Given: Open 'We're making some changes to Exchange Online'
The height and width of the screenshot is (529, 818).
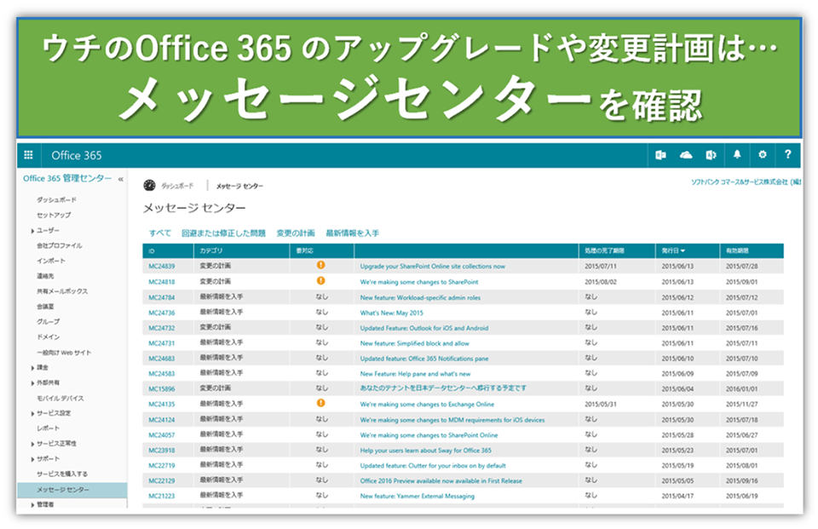Looking at the screenshot, I should [427, 404].
